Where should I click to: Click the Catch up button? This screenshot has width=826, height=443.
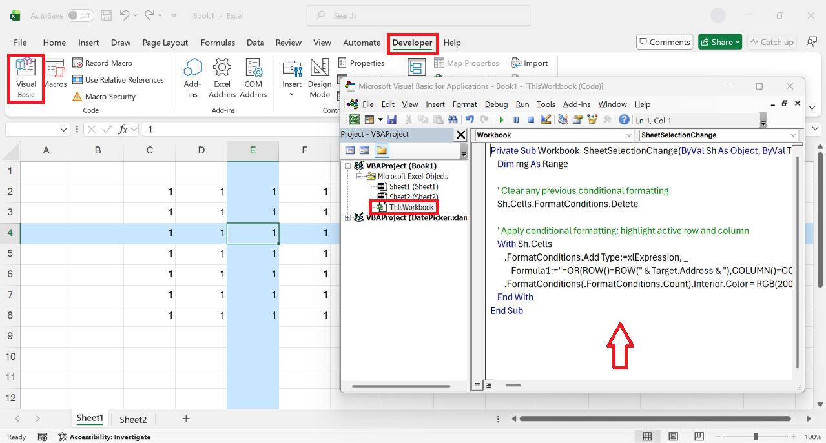pyautogui.click(x=771, y=43)
